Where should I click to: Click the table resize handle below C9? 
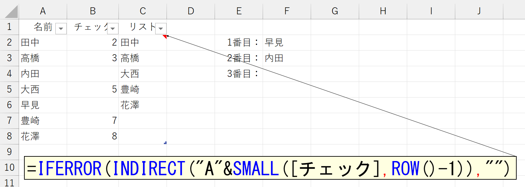pos(165,143)
